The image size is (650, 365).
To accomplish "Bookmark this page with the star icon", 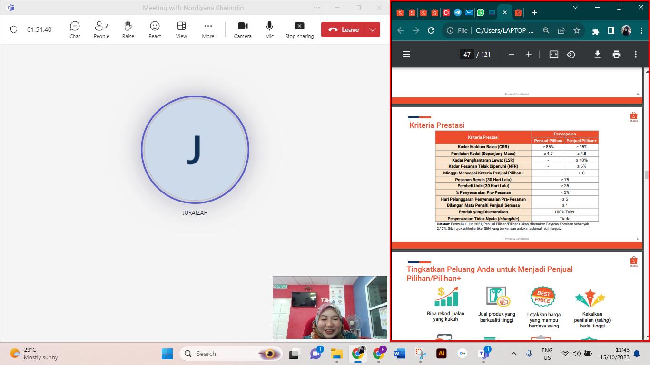I will (577, 30).
